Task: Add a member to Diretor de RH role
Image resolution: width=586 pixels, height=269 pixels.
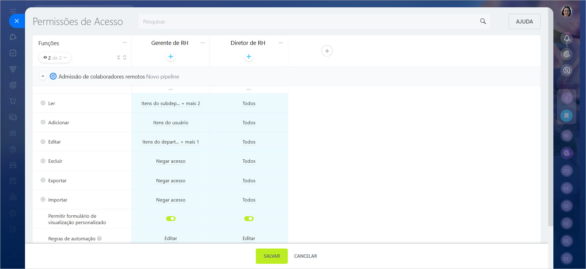Action: (249, 56)
